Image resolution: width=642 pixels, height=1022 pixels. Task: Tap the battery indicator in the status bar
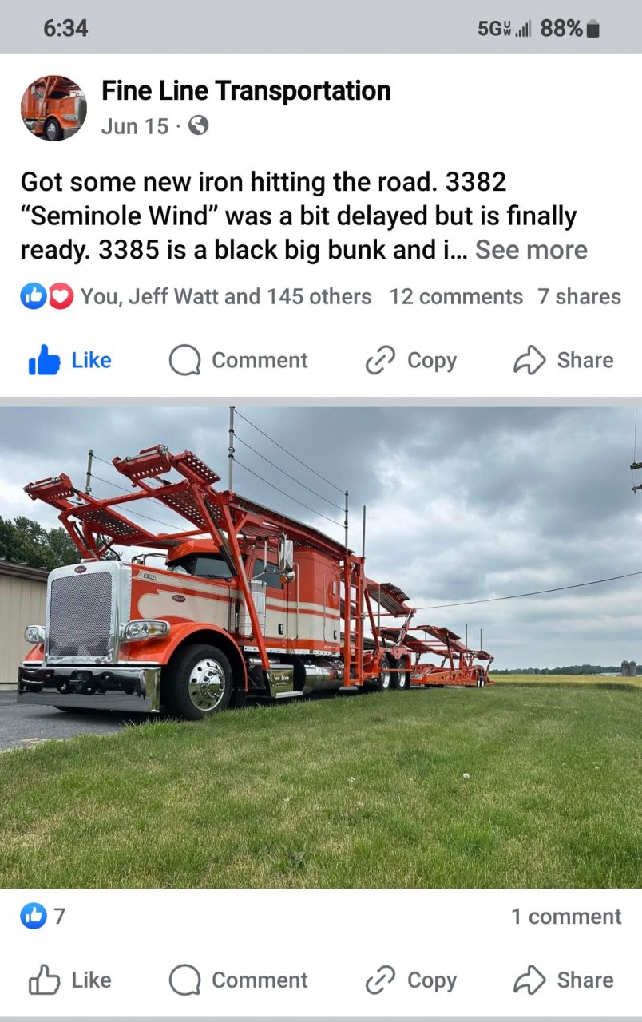click(592, 29)
